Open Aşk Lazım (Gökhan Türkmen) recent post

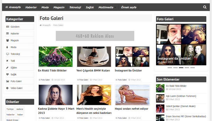(181, 96)
